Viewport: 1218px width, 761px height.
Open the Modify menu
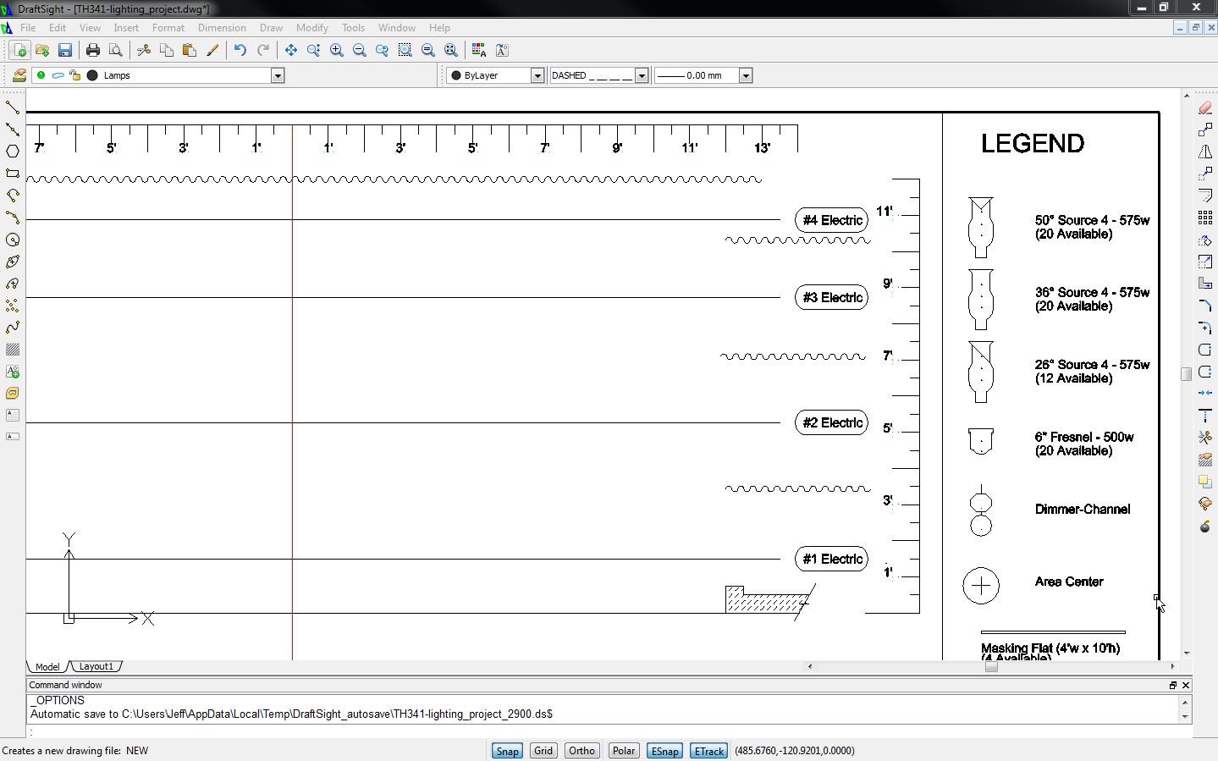pos(311,28)
